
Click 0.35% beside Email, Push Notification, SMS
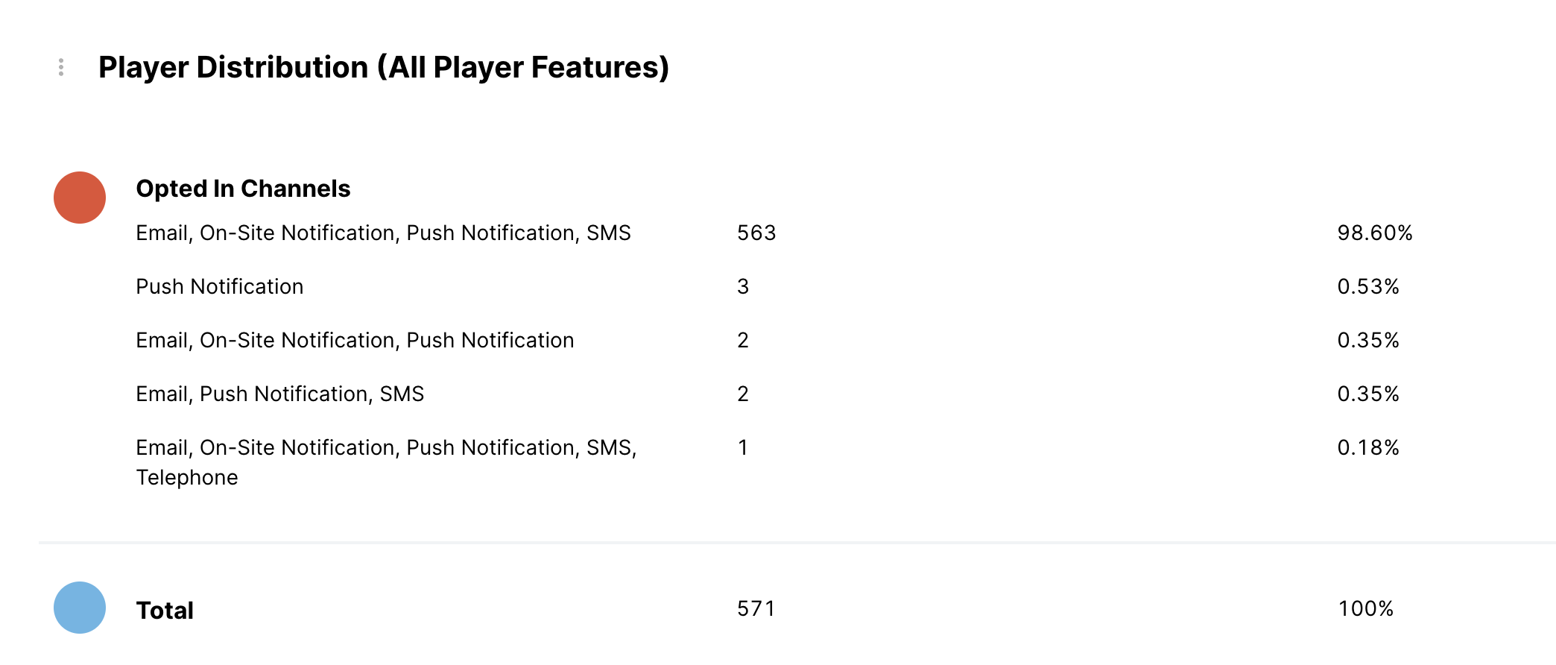point(1367,394)
